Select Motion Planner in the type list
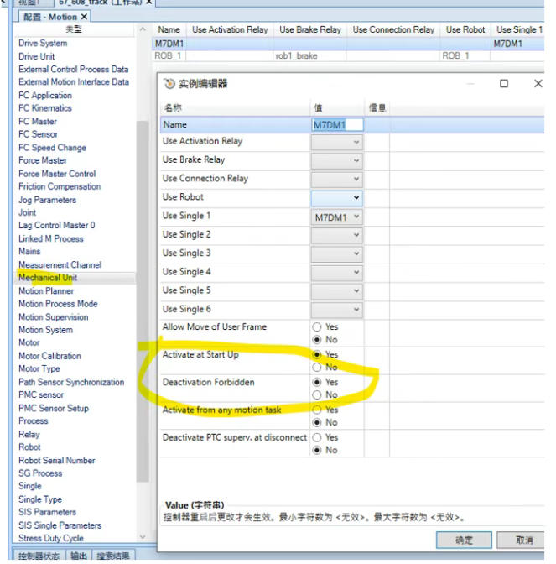Viewport: 556px width, 564px height. [x=46, y=291]
